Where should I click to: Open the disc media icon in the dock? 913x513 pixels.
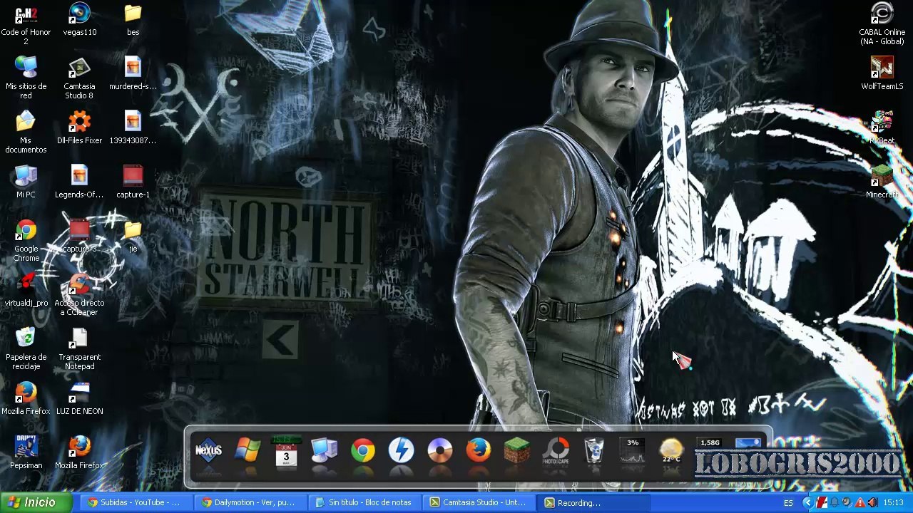click(x=440, y=450)
